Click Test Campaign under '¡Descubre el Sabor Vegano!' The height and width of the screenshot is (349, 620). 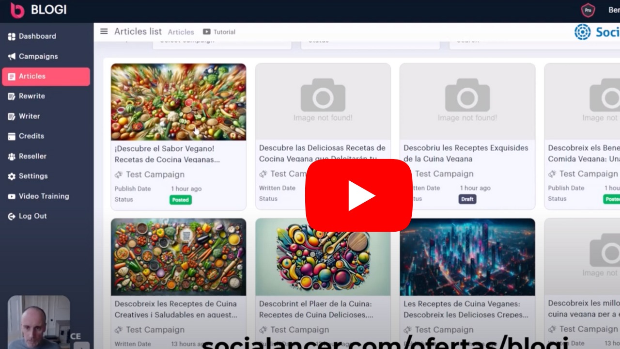pos(155,174)
